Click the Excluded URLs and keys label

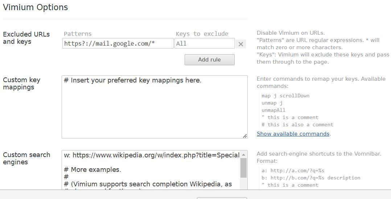click(26, 38)
